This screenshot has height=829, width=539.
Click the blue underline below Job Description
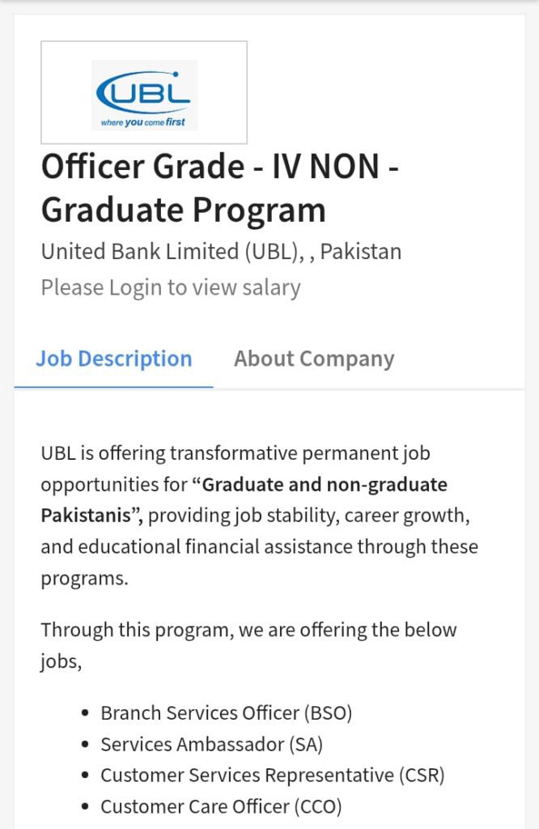coord(113,387)
